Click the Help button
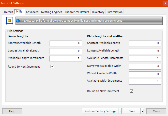The height and width of the screenshot is (116, 168). click(x=12, y=111)
